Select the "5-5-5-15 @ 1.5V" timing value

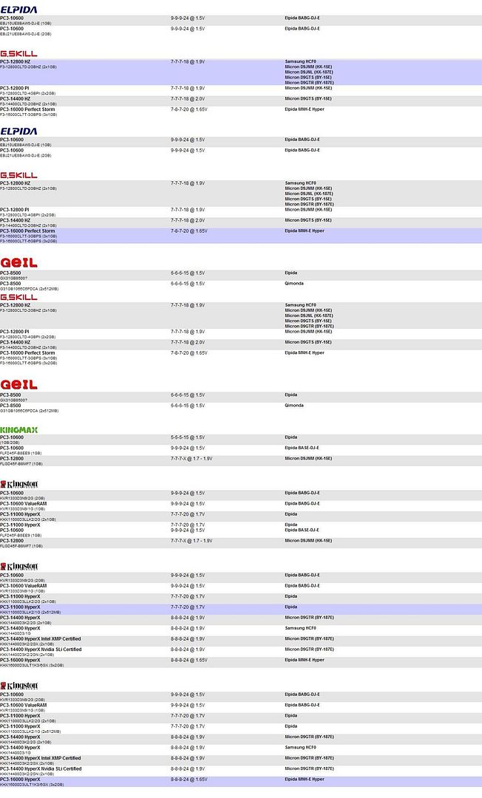pos(188,437)
